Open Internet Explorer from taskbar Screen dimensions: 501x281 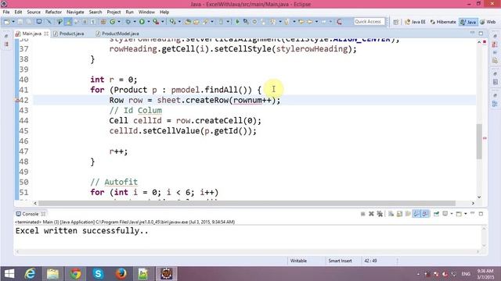[30, 274]
